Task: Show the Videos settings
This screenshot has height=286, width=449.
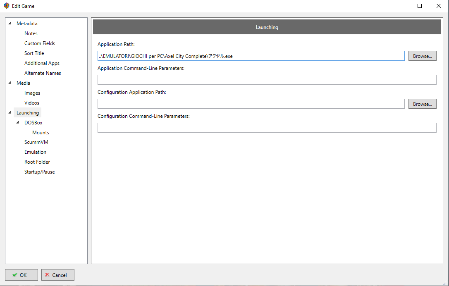Action: point(32,103)
